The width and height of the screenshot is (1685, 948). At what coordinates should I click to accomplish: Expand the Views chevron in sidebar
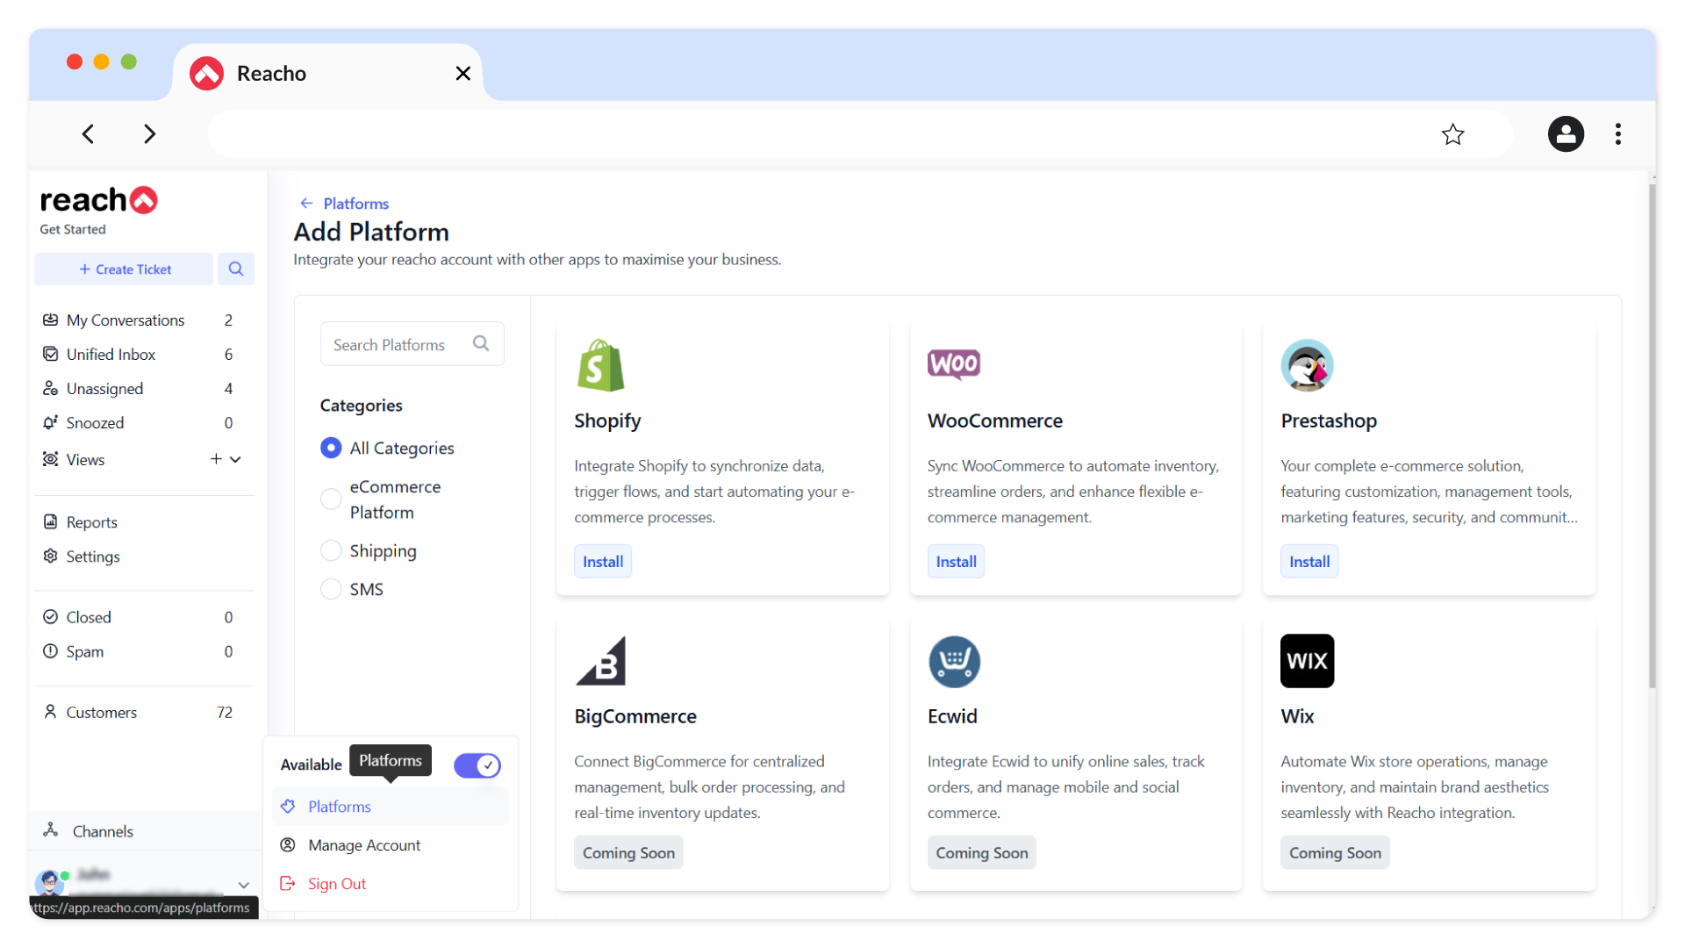click(x=236, y=459)
